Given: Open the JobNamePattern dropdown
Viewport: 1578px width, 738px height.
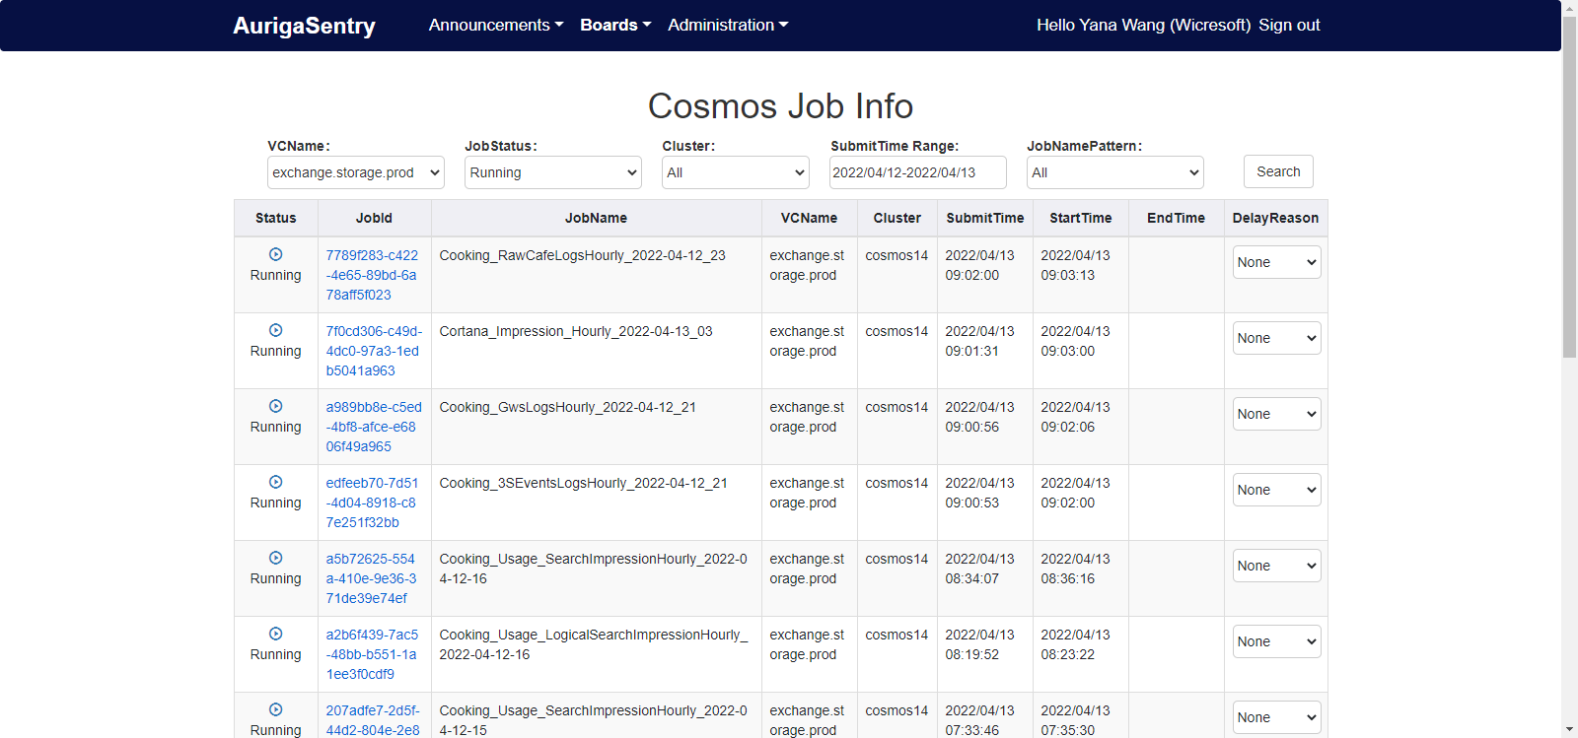Looking at the screenshot, I should [x=1115, y=172].
